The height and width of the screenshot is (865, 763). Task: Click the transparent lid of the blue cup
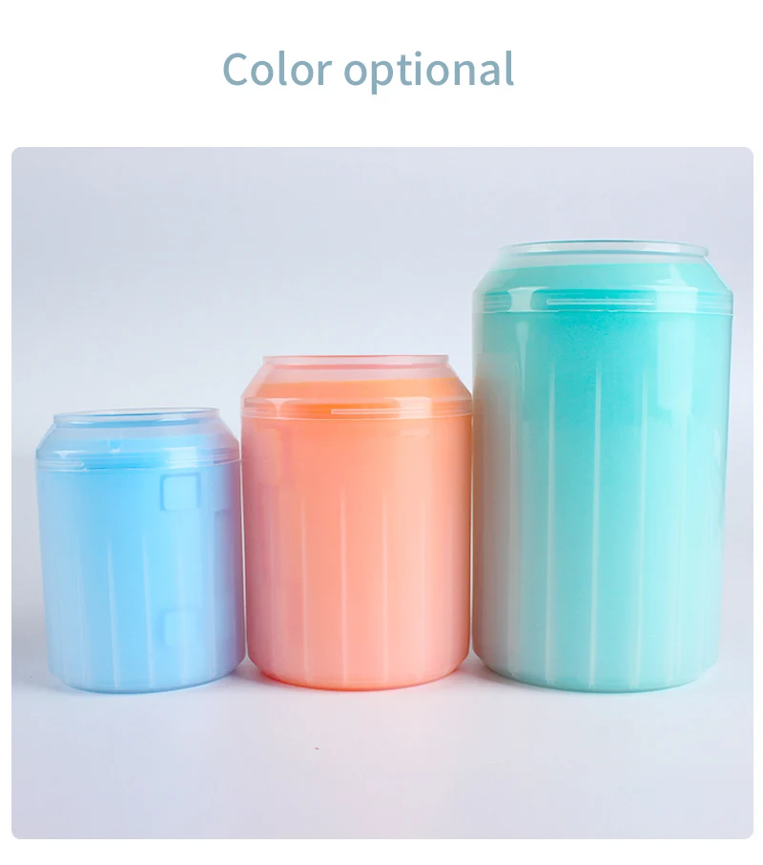point(137,437)
